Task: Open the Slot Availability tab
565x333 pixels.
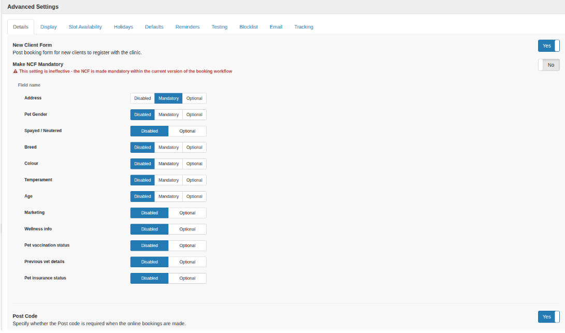Action: click(85, 26)
